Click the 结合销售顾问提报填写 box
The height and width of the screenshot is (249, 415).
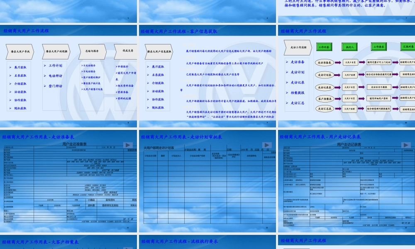379,108
